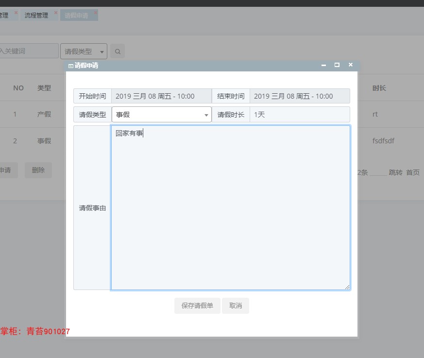Click the × icon on the leftmost 管理 tab
The image size is (424, 358).
tap(16, 12)
